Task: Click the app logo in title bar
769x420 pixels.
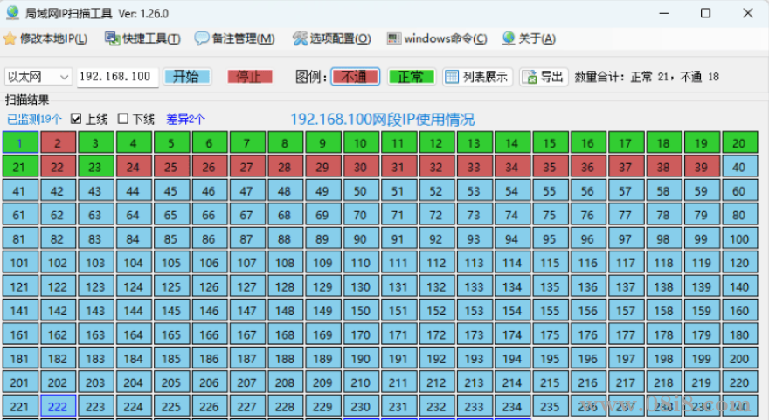Action: (12, 13)
